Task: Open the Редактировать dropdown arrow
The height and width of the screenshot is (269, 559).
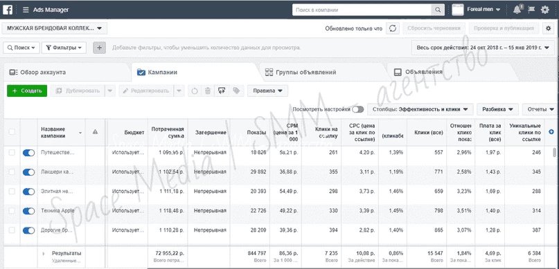Action: point(179,91)
